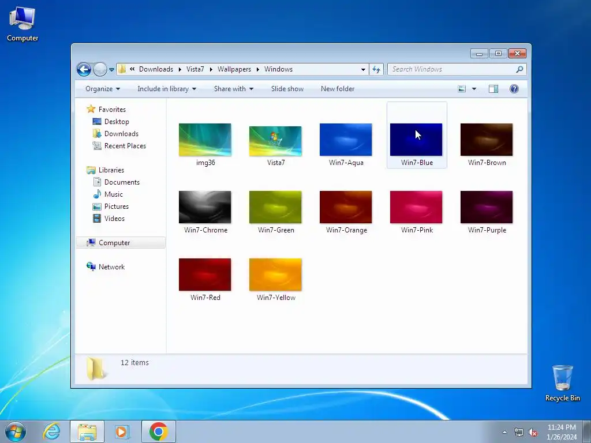The width and height of the screenshot is (591, 443).
Task: Select the Win7-Yellow wallpaper thumbnail
Action: [275, 275]
